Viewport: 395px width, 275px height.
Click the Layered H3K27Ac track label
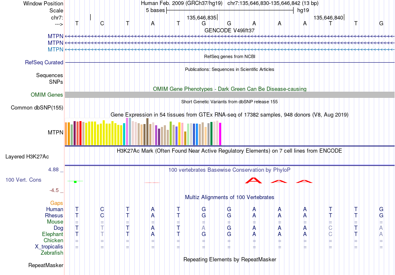coord(27,157)
